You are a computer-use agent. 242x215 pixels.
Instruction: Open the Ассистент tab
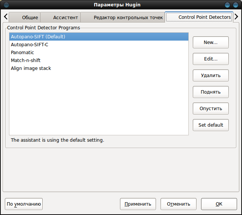[x=60, y=17]
